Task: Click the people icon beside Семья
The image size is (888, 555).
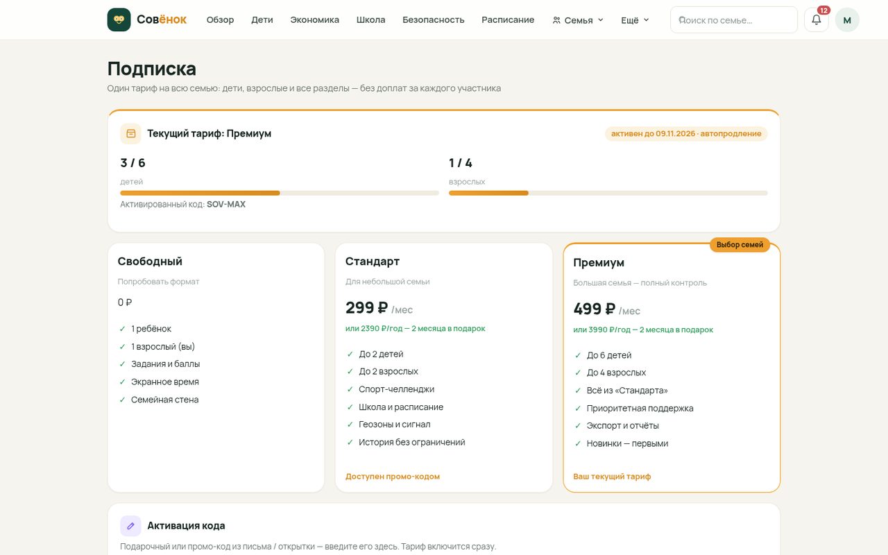Action: [x=556, y=20]
